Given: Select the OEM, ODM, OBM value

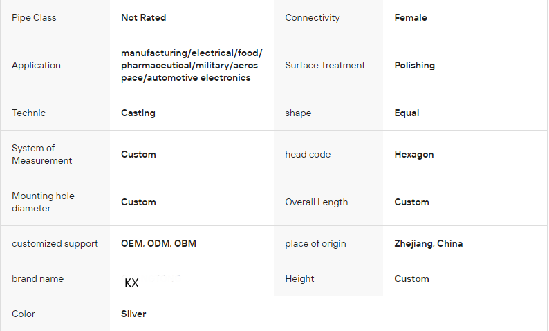Looking at the screenshot, I should point(158,243).
